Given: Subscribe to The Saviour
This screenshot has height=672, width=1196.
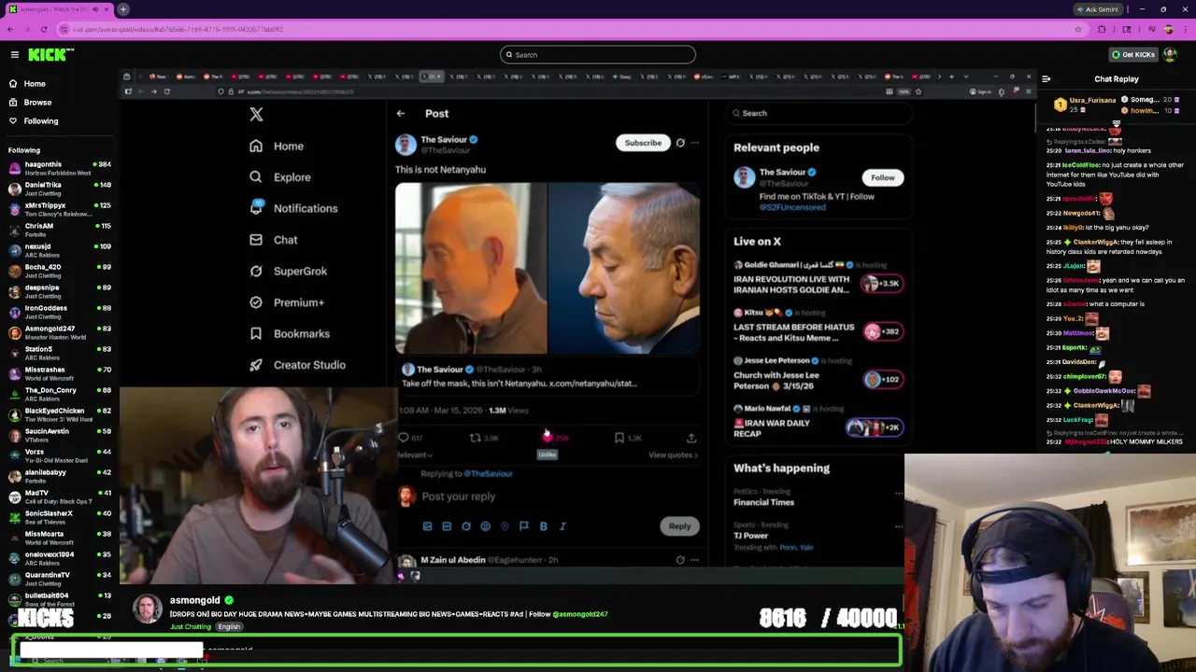Looking at the screenshot, I should [643, 143].
